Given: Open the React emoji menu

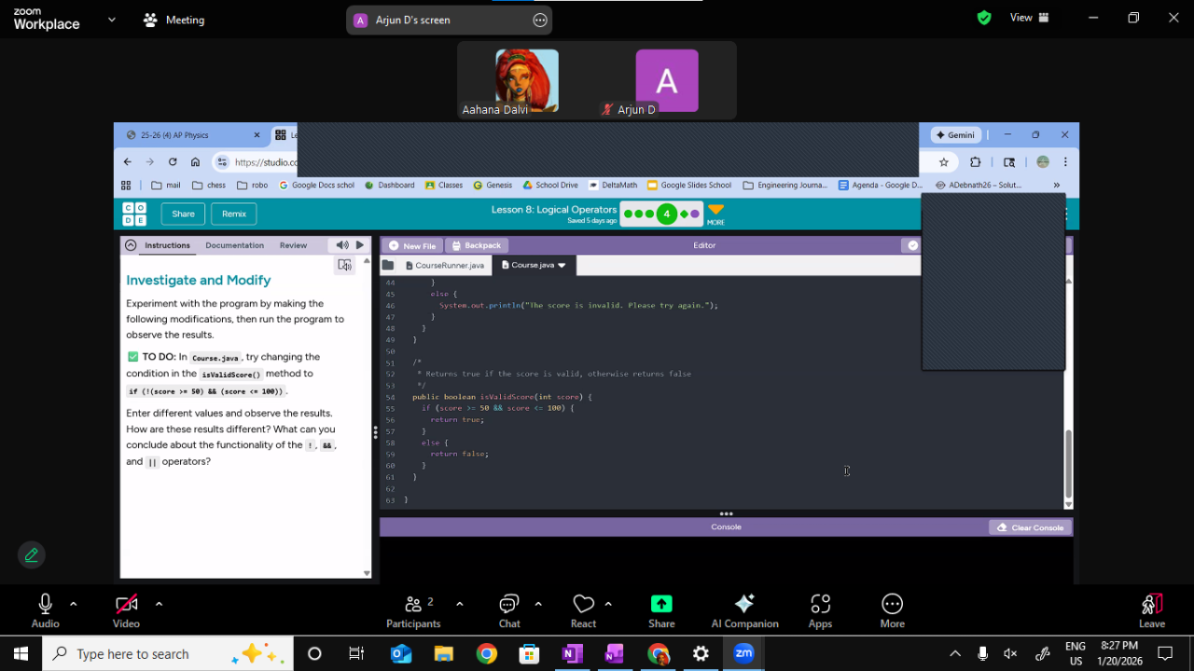Looking at the screenshot, I should point(583,605).
